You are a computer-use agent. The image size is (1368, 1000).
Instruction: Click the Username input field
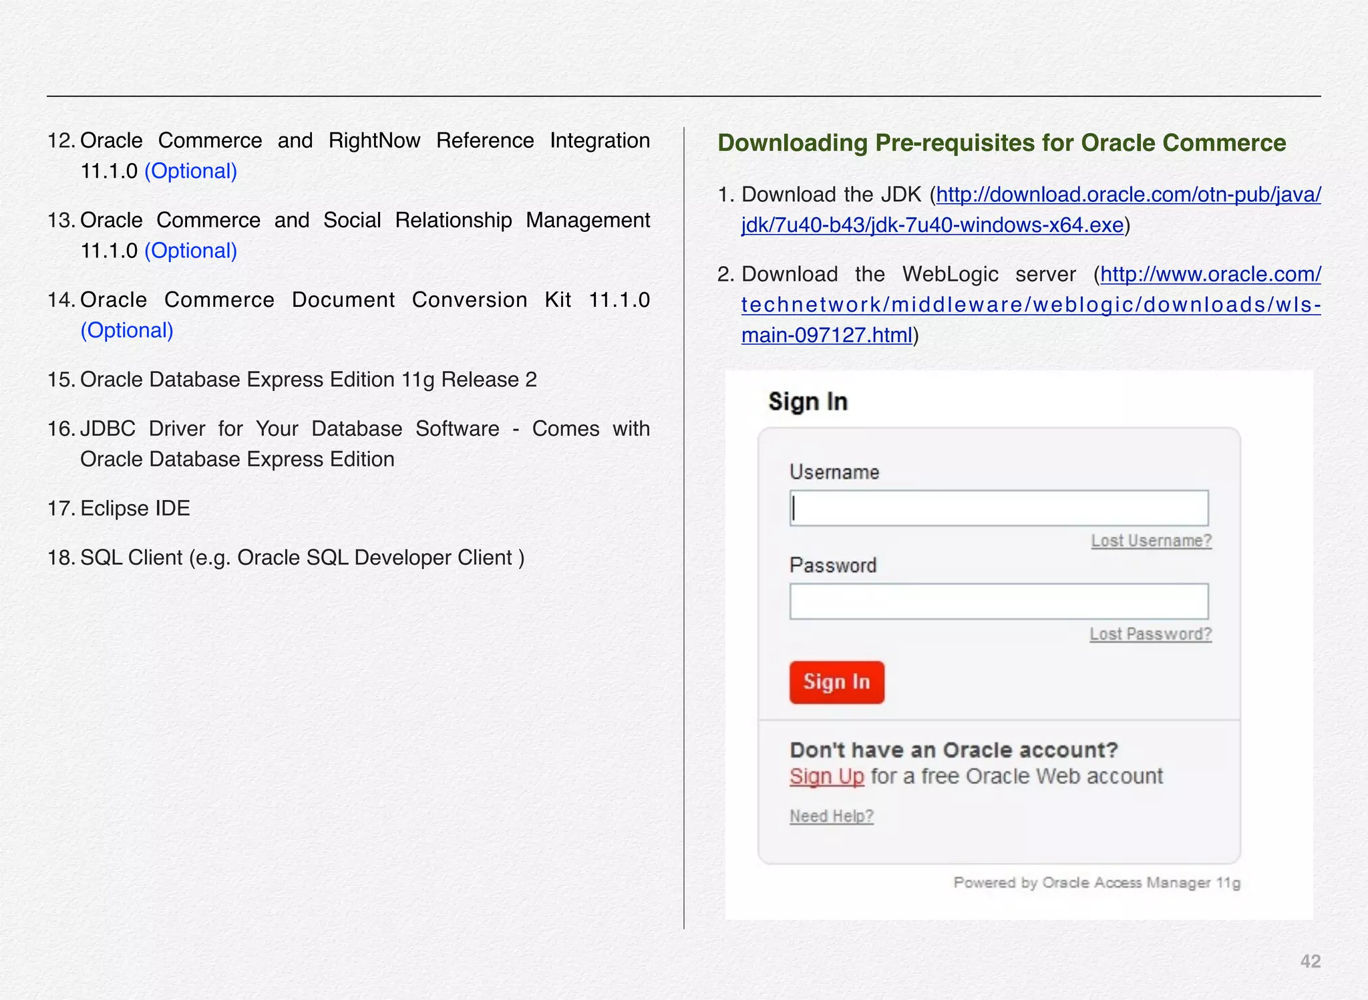coord(999,508)
